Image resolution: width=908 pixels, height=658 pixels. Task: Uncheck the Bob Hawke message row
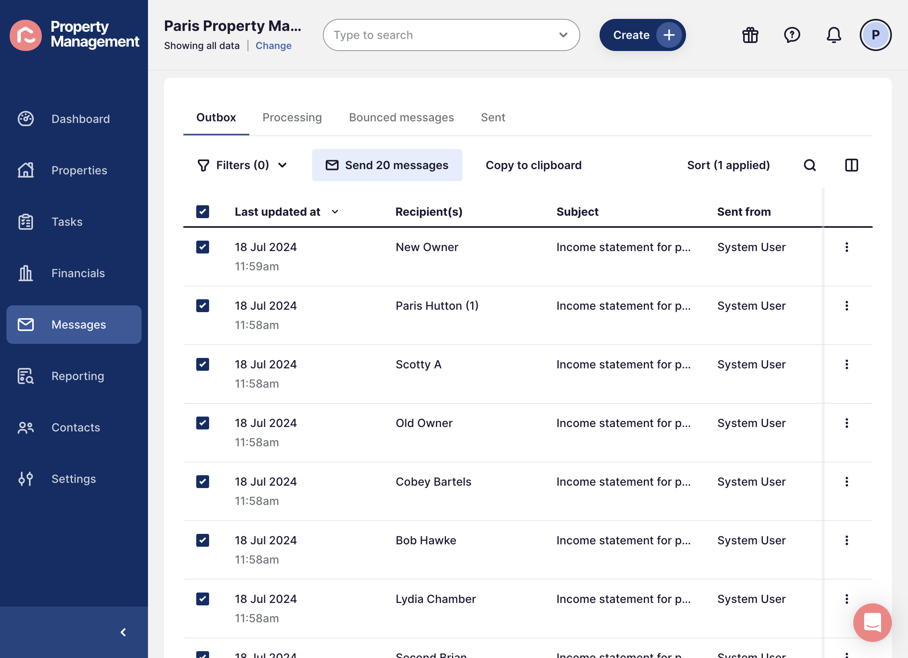tap(203, 540)
